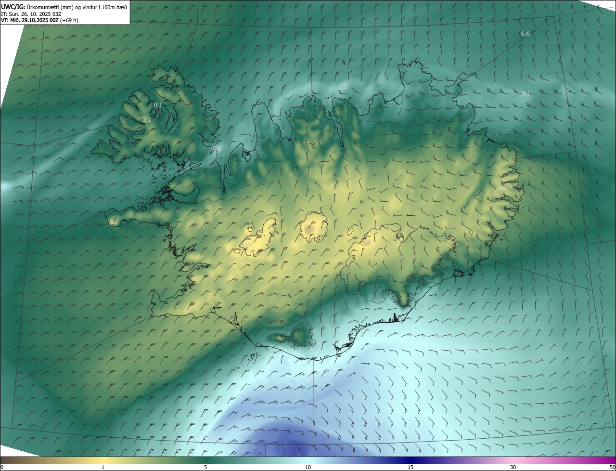Viewport: 616px width, 471px height.
Task: Click the map value label '5.6'
Action: point(525,34)
